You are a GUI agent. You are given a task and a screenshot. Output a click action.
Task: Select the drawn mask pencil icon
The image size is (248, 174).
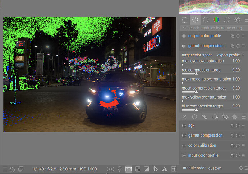205,117
